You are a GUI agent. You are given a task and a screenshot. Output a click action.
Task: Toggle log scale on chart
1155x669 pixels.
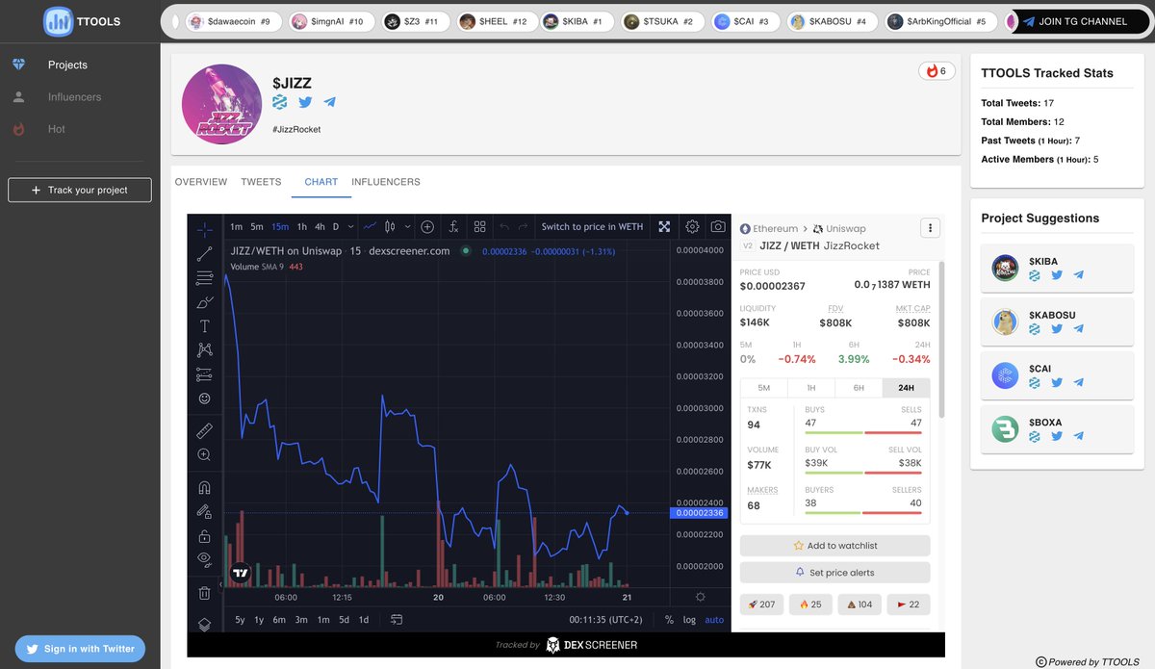(x=689, y=620)
